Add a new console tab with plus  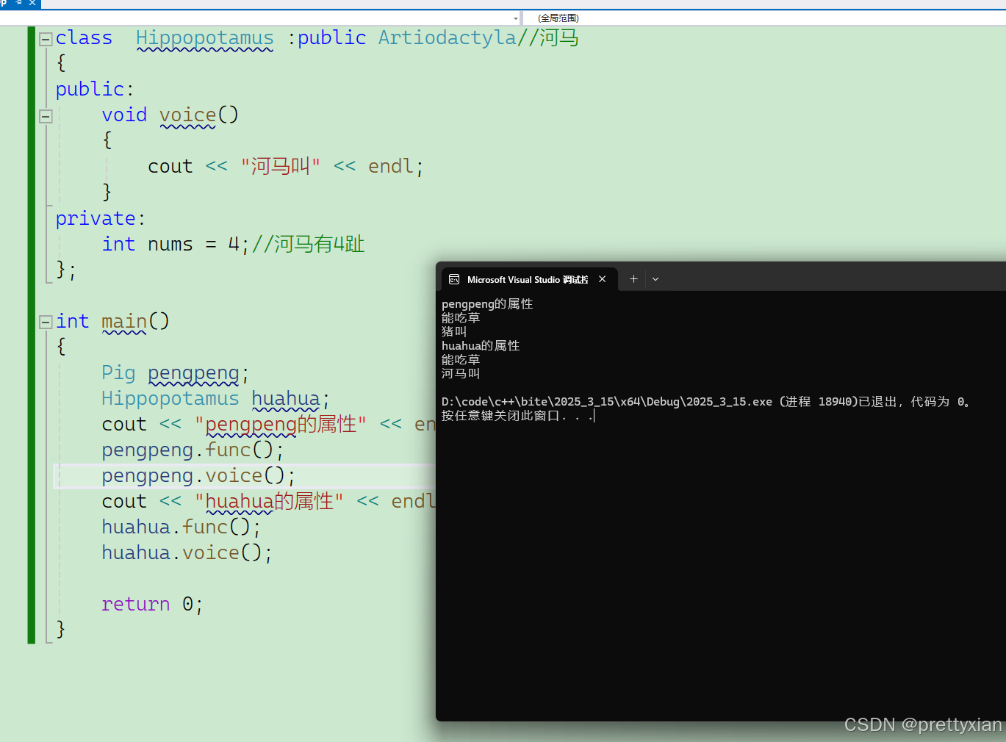(x=633, y=279)
